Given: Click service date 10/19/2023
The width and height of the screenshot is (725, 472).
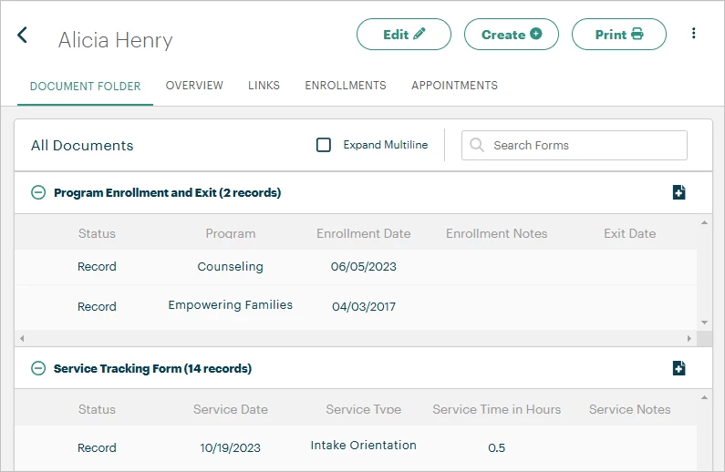Looking at the screenshot, I should (x=230, y=447).
